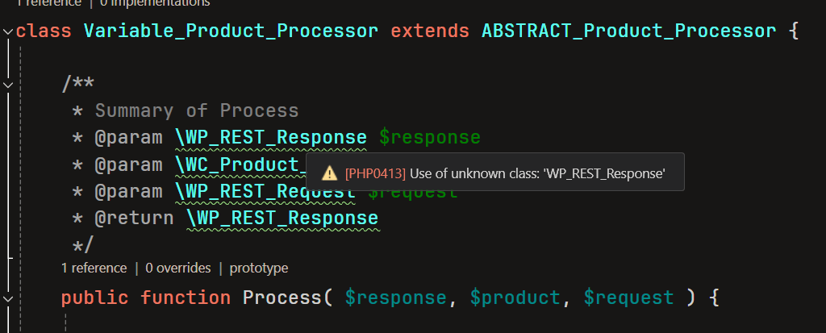The image size is (826, 333).
Task: Click the "prototype" CodeLens link
Action: click(x=258, y=268)
